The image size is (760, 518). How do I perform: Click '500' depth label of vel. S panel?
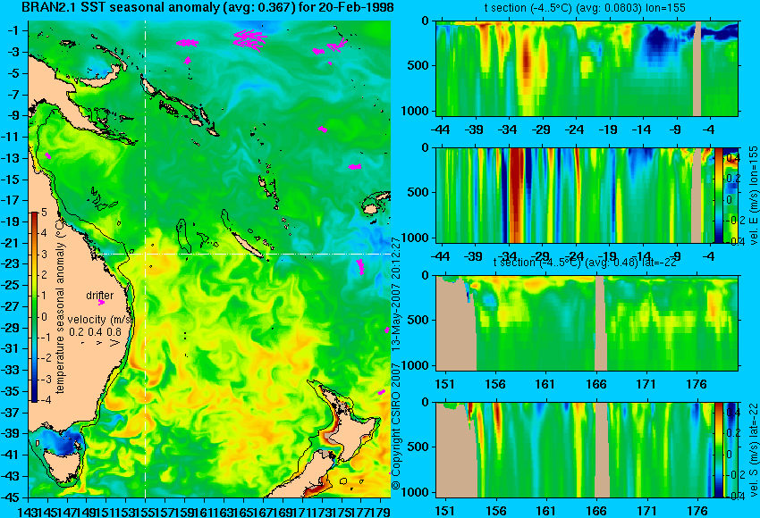(x=418, y=447)
